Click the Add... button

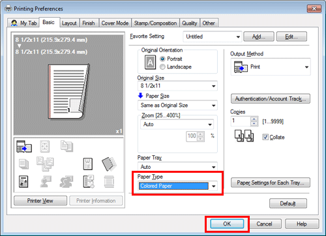pos(259,37)
